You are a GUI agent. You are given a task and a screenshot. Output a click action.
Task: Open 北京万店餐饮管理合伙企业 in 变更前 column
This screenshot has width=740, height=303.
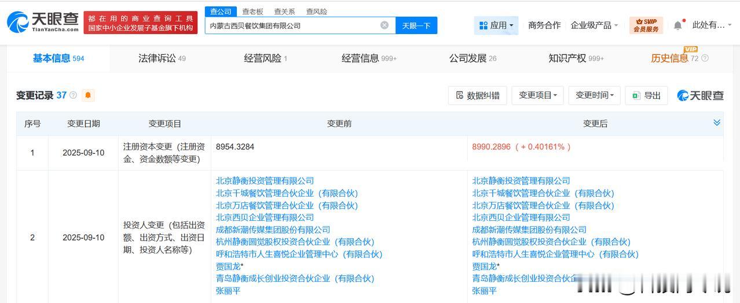(287, 205)
